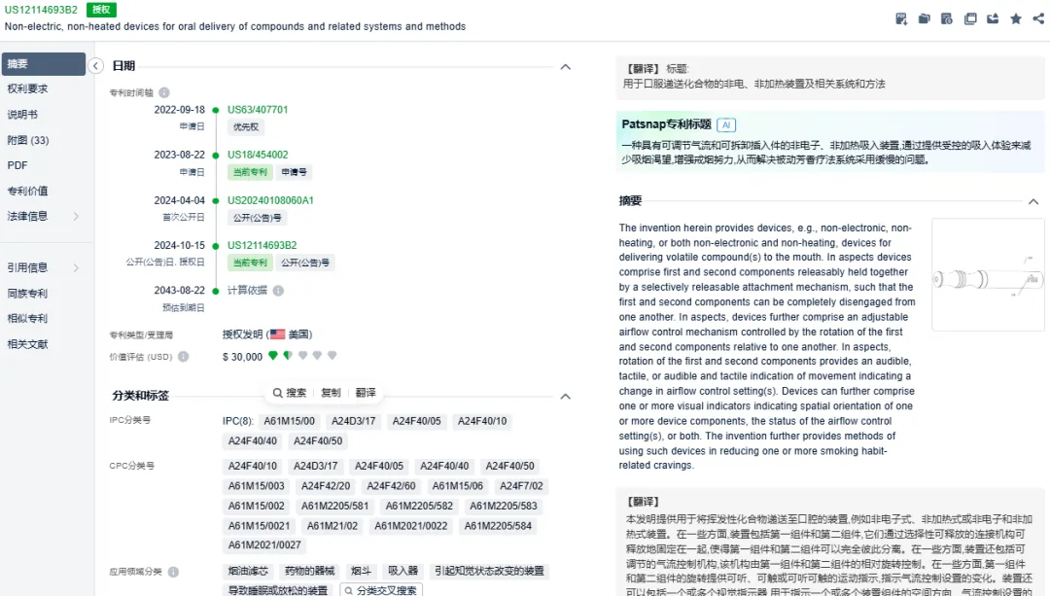Viewport: 1050px width, 596px height.
Task: Open 相关文献 sidebar item
Action: tap(27, 344)
